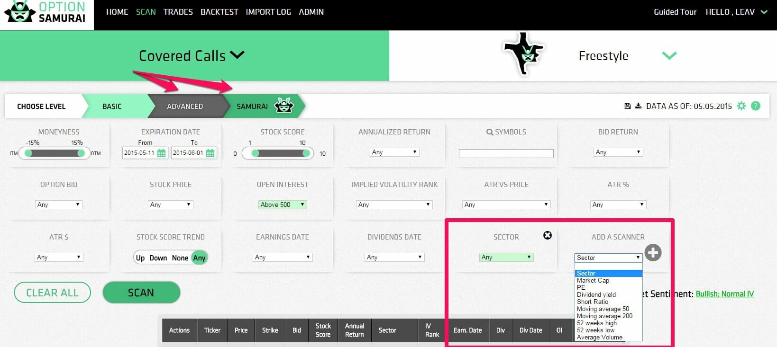The height and width of the screenshot is (347, 777).
Task: Click the Moneyness slider right handle
Action: 81,153
